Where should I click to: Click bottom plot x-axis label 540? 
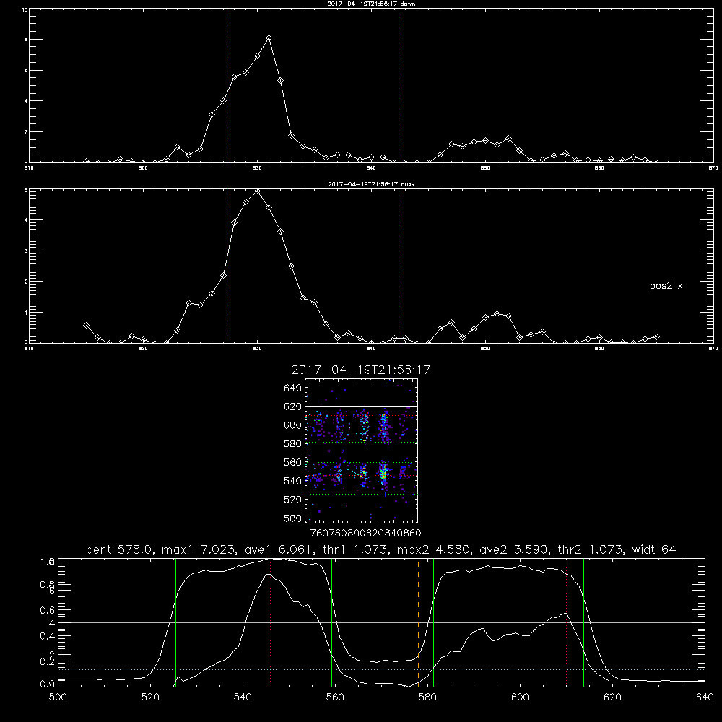(243, 697)
